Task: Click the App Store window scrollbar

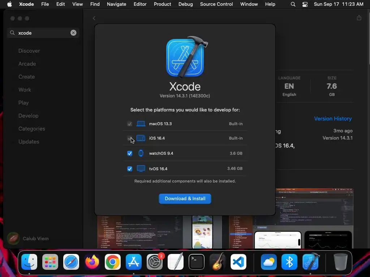Action: tap(369, 38)
